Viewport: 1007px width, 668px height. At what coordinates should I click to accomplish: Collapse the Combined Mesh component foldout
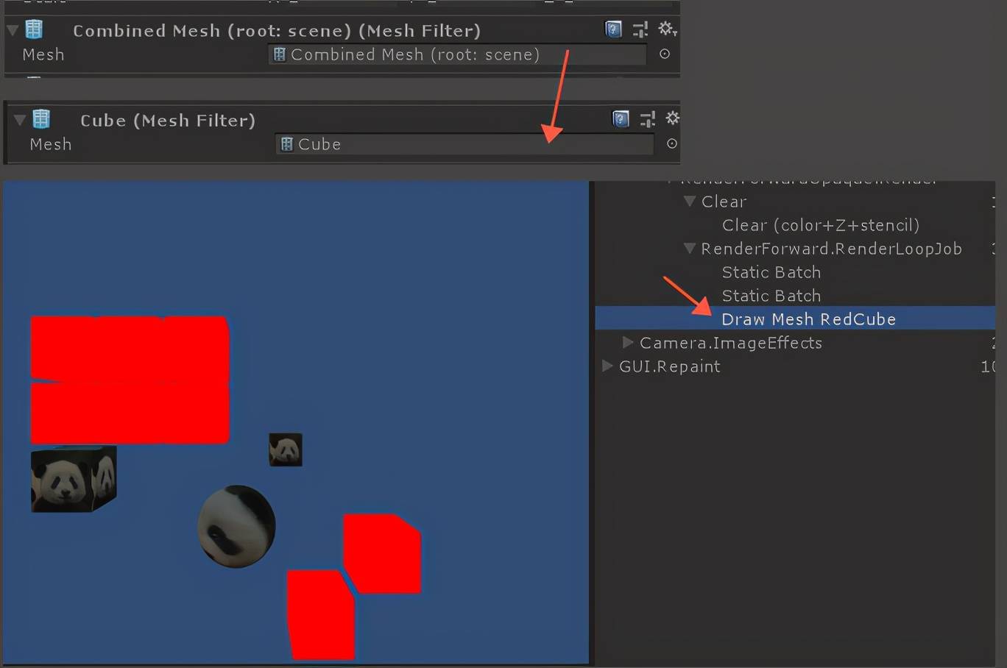[13, 30]
